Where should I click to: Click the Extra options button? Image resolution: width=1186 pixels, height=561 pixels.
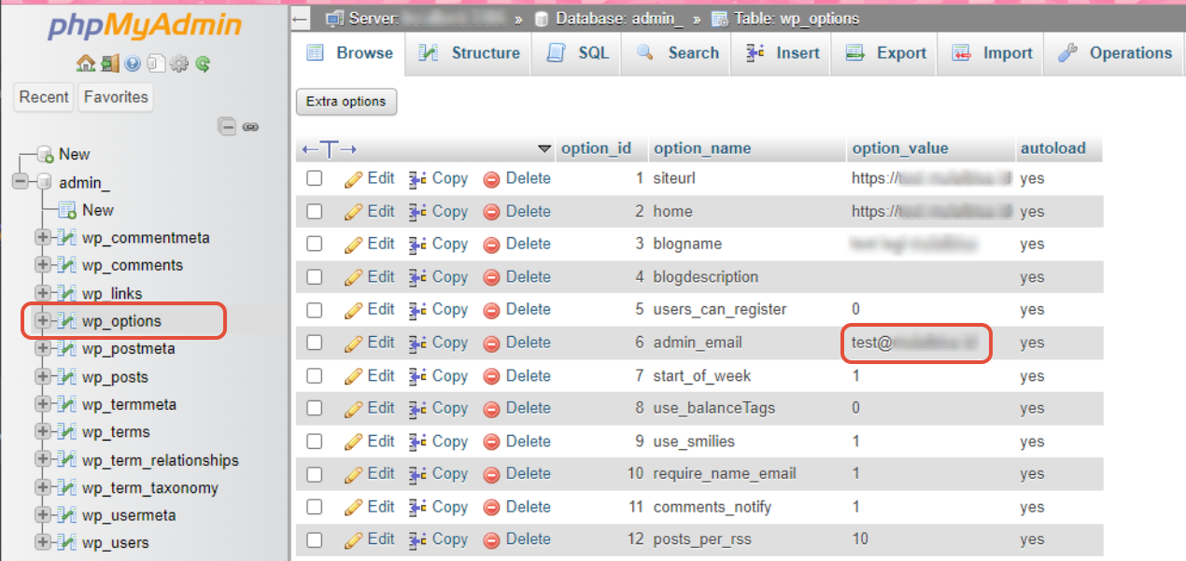[x=346, y=102]
